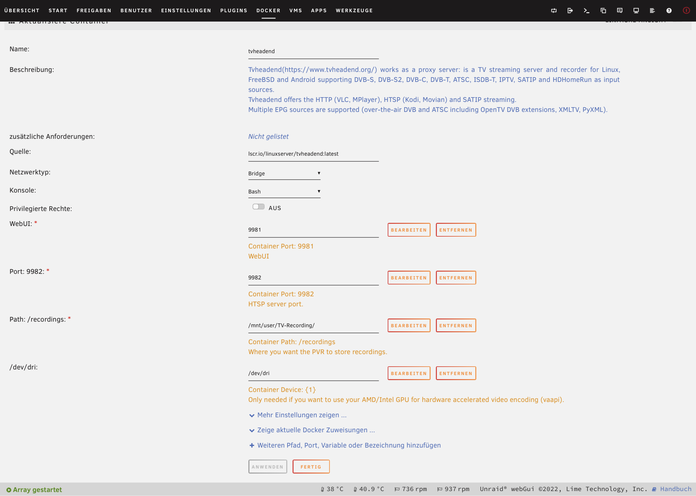Open the system log lines icon
The width and height of the screenshot is (696, 496).
(652, 11)
